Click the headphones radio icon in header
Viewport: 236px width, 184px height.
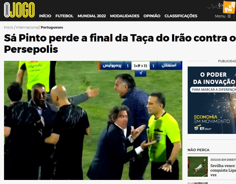[x=220, y=5]
